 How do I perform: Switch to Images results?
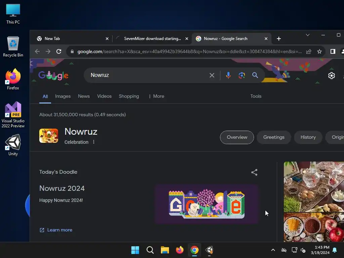(x=63, y=96)
